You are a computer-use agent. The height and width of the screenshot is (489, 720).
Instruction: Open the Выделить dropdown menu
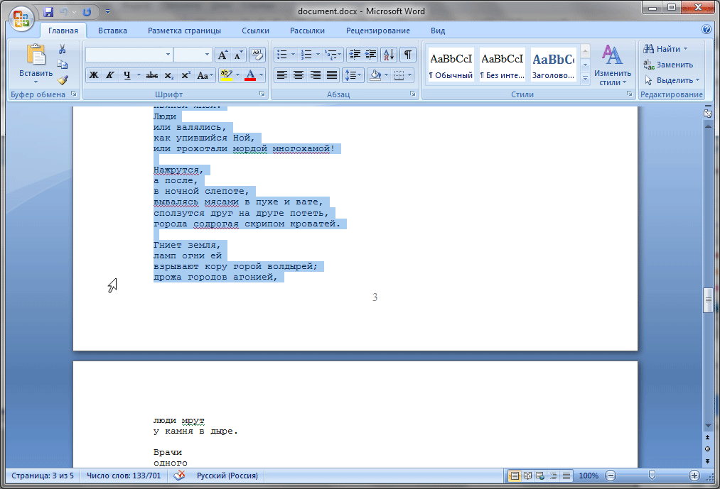click(x=672, y=80)
